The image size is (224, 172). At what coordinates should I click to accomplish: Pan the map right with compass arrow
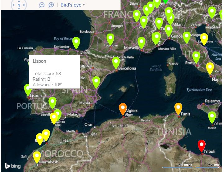point(25,5)
